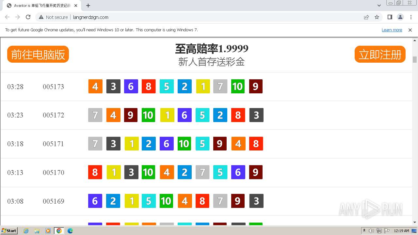418x235 pixels.
Task: Click orange ball 4 in row 005170
Action: tap(167, 172)
